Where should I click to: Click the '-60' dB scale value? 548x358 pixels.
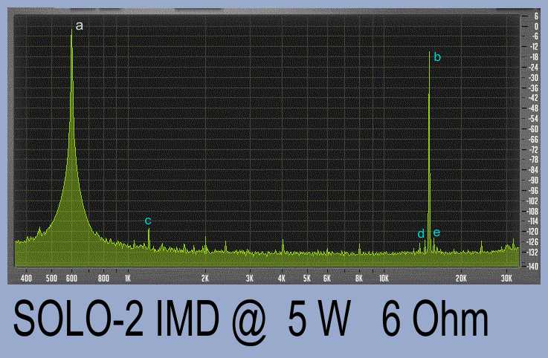(x=533, y=129)
